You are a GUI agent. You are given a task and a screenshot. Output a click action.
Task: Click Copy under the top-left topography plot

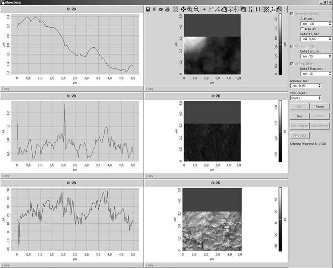(6, 88)
